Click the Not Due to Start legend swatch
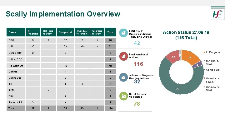 (204, 61)
